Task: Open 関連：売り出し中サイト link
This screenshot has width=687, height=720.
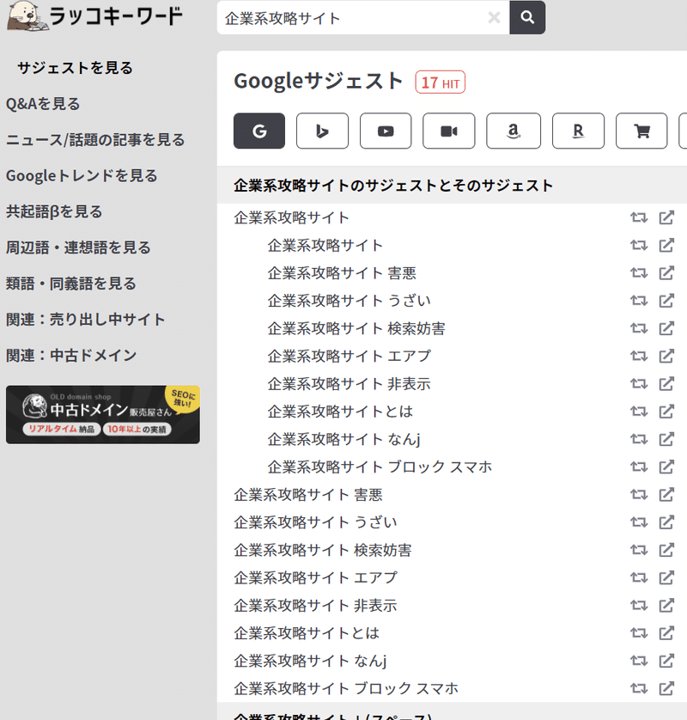Action: click(85, 319)
